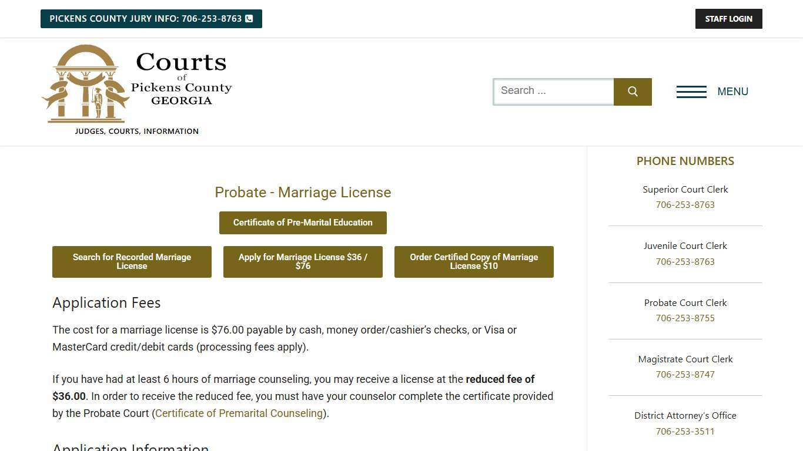Screen dimensions: 803x451
Task: Open the Certificate of Premarital Counseling link
Action: (238, 413)
